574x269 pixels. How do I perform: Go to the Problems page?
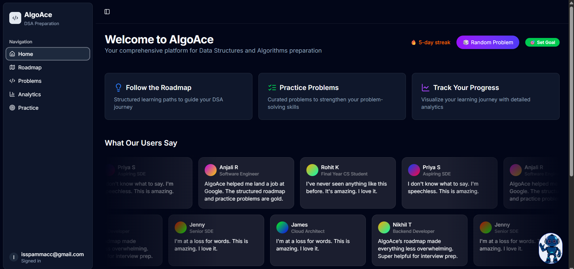48,81
